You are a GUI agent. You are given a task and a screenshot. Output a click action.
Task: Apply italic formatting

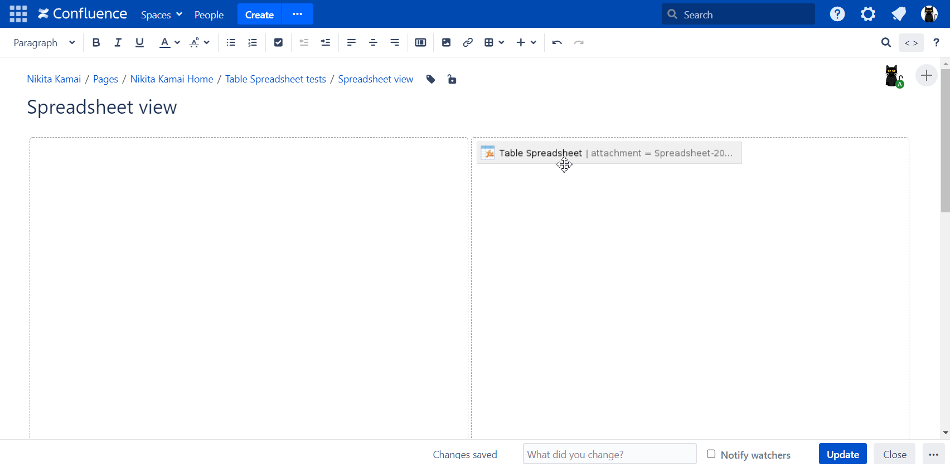pyautogui.click(x=118, y=42)
